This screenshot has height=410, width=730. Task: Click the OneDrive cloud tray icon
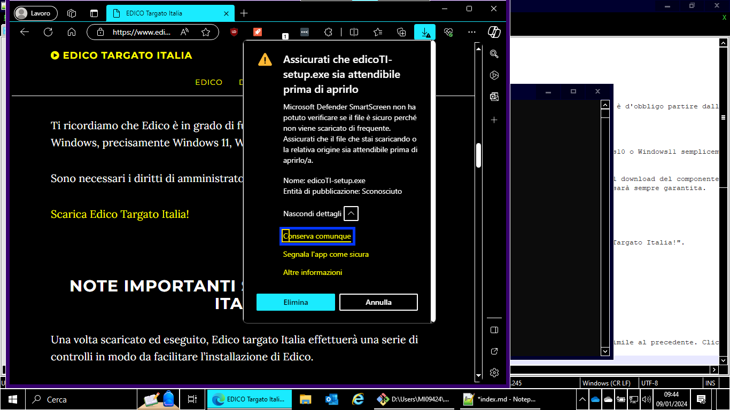(x=595, y=399)
